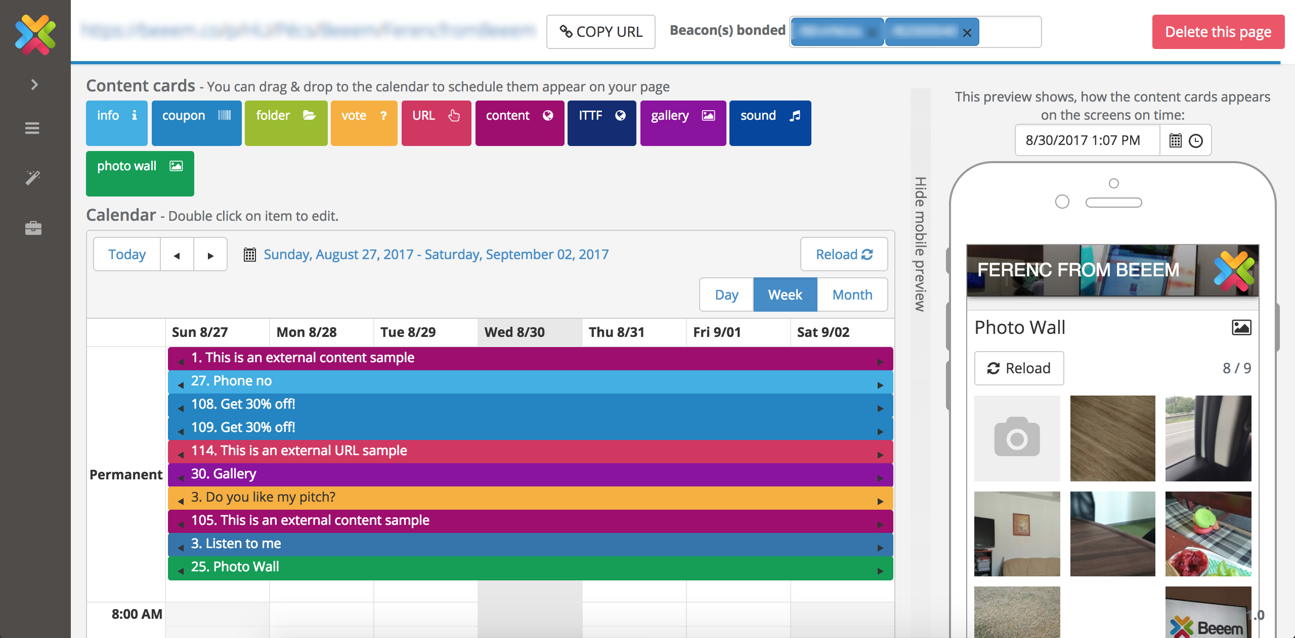Expand the left sidebar chevron

coord(34,84)
